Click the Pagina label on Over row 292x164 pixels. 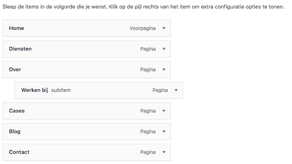148,70
